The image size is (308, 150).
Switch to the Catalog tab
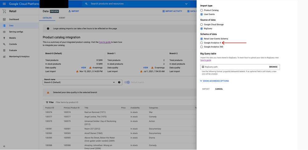(47, 18)
